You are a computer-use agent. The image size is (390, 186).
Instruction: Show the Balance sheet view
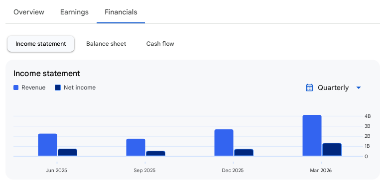pos(106,44)
